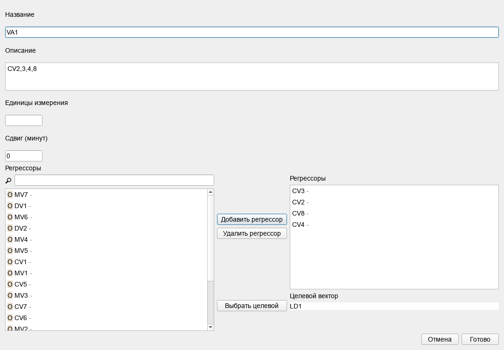Click the O icon beside CV6
The image size is (504, 350).
pos(10,318)
